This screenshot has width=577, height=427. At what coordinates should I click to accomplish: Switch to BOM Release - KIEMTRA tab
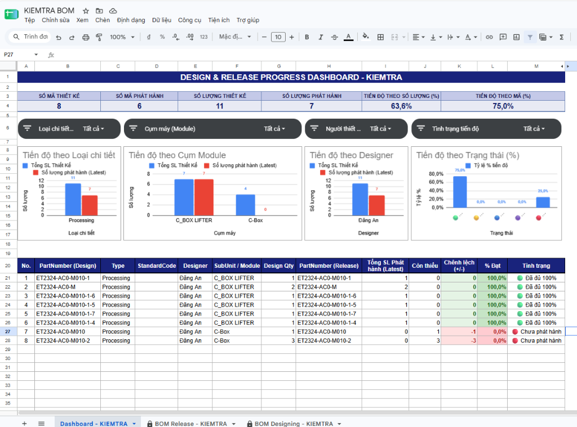(x=190, y=424)
